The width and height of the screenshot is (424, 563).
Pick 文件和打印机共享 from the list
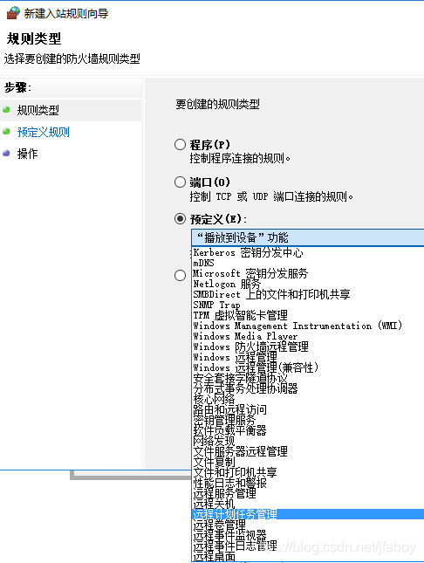pos(236,472)
